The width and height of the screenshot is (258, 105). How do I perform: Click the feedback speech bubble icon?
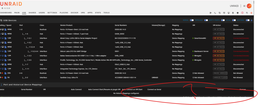[x=224, y=13]
